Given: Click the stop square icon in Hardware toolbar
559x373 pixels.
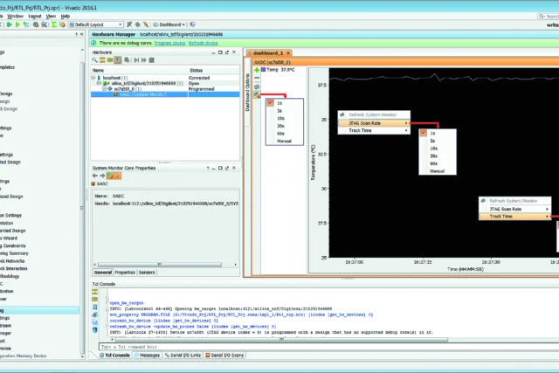Looking at the screenshot, I should [x=151, y=60].
